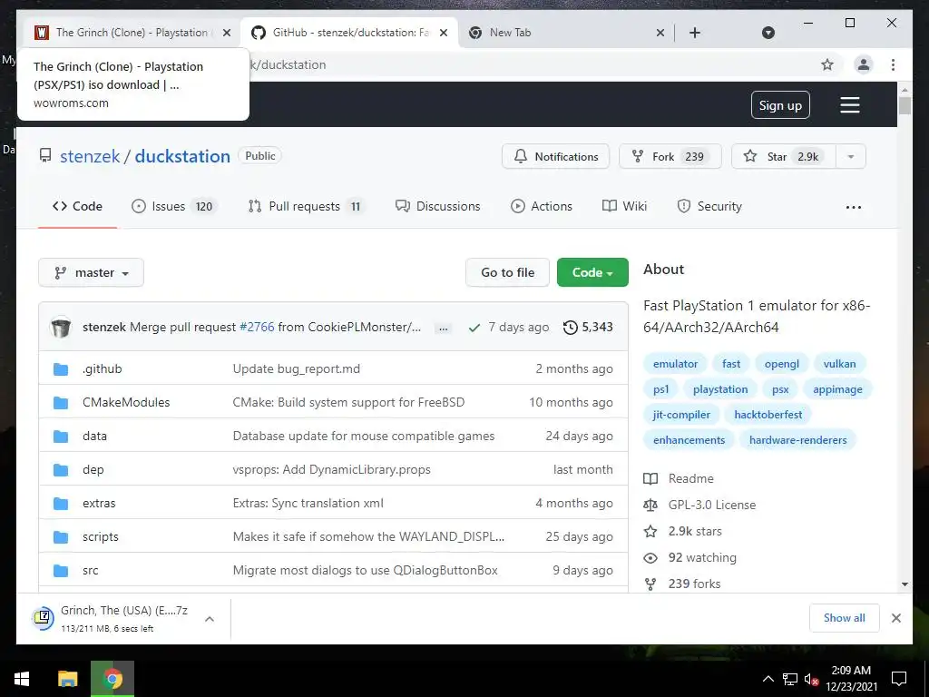Image resolution: width=929 pixels, height=697 pixels.
Task: Open the GitHub hamburger navigation menu
Action: click(x=849, y=105)
